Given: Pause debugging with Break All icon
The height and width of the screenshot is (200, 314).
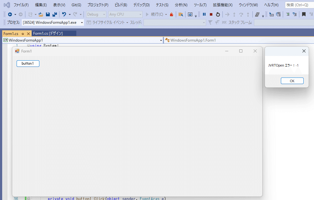Looking at the screenshot, I should click(x=204, y=14).
